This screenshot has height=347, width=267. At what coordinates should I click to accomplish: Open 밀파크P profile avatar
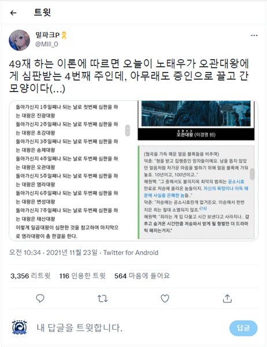coord(20,41)
